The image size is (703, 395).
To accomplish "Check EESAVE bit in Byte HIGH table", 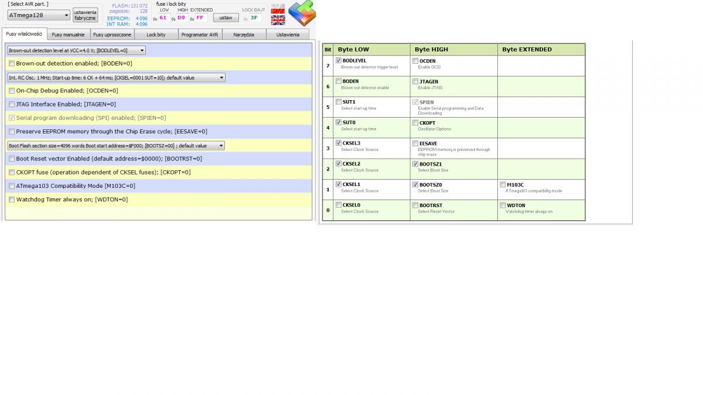I will pyautogui.click(x=415, y=143).
